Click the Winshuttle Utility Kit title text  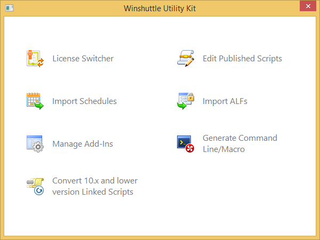160,9
